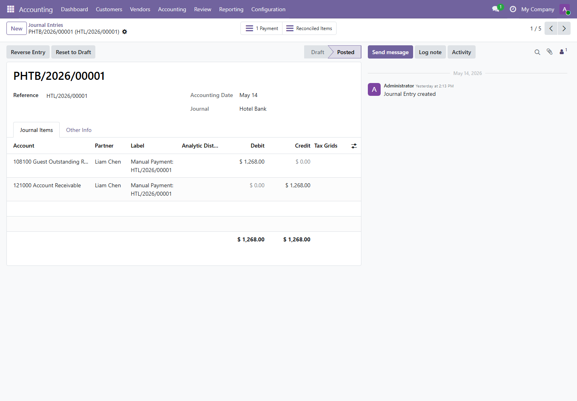Click the label cell in the 108100 row

click(152, 166)
